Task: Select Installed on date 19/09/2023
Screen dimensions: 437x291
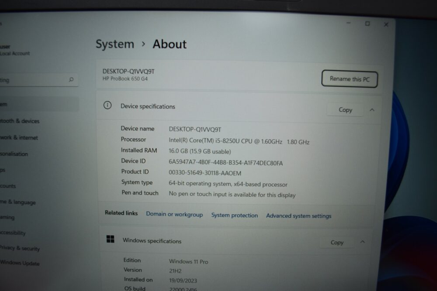Action: pyautogui.click(x=183, y=281)
